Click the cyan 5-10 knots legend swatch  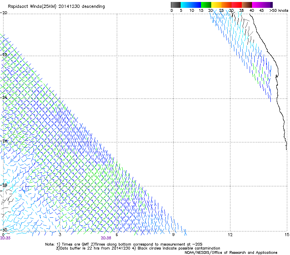[186, 5]
